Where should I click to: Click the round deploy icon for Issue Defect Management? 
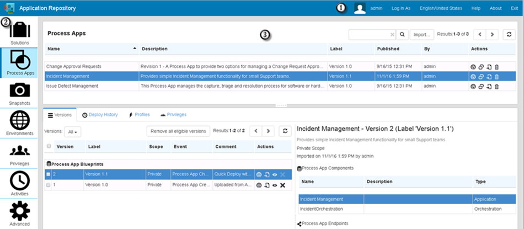tap(473, 86)
